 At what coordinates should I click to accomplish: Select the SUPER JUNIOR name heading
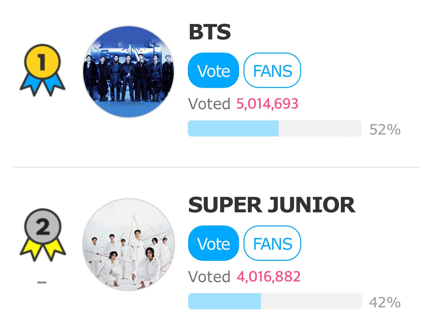tap(271, 204)
